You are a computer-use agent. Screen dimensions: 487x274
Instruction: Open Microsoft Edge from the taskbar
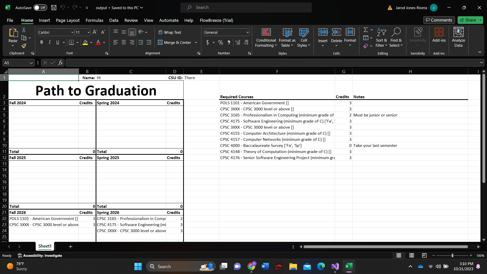321,266
